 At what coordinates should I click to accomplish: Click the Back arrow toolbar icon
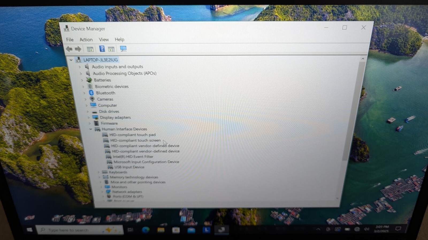point(69,49)
